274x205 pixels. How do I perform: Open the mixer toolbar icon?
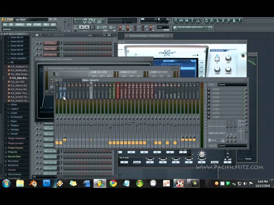pos(198,20)
